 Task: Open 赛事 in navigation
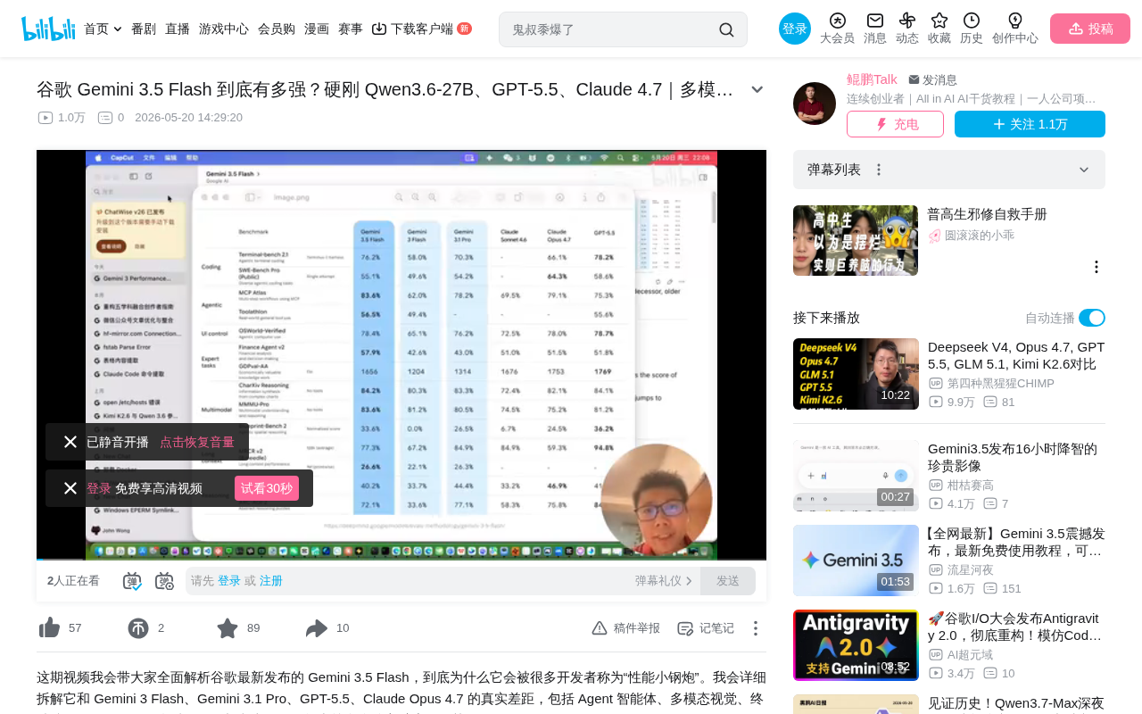point(351,29)
